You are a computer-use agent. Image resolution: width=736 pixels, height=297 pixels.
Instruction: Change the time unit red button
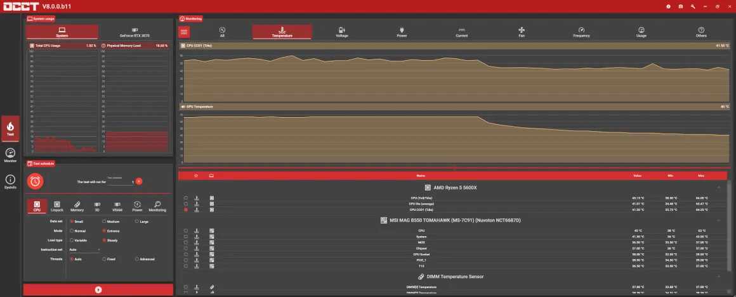(139, 181)
